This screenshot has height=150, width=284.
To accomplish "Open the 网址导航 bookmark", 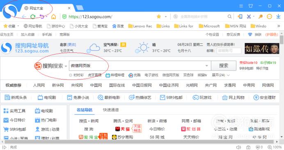I will 33,26.
